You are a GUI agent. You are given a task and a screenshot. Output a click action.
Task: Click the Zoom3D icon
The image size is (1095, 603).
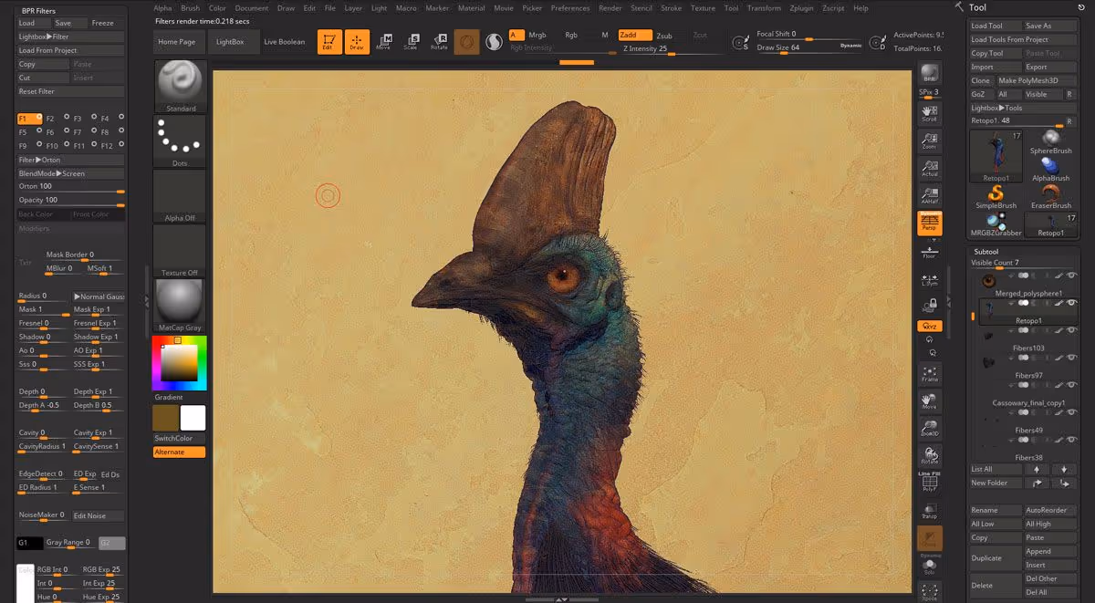pyautogui.click(x=929, y=428)
